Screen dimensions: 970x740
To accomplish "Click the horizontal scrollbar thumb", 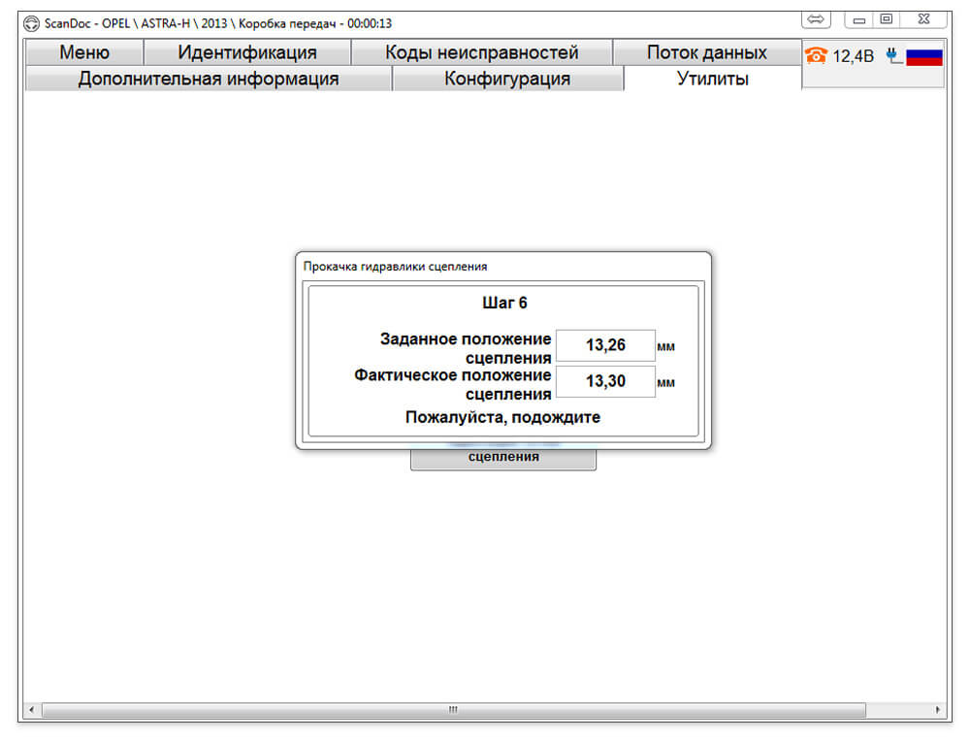I will tap(453, 709).
